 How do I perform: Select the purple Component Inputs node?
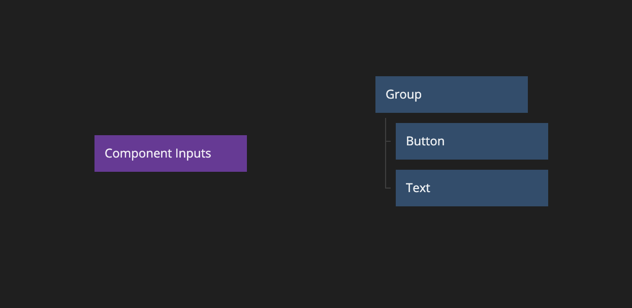coord(170,153)
